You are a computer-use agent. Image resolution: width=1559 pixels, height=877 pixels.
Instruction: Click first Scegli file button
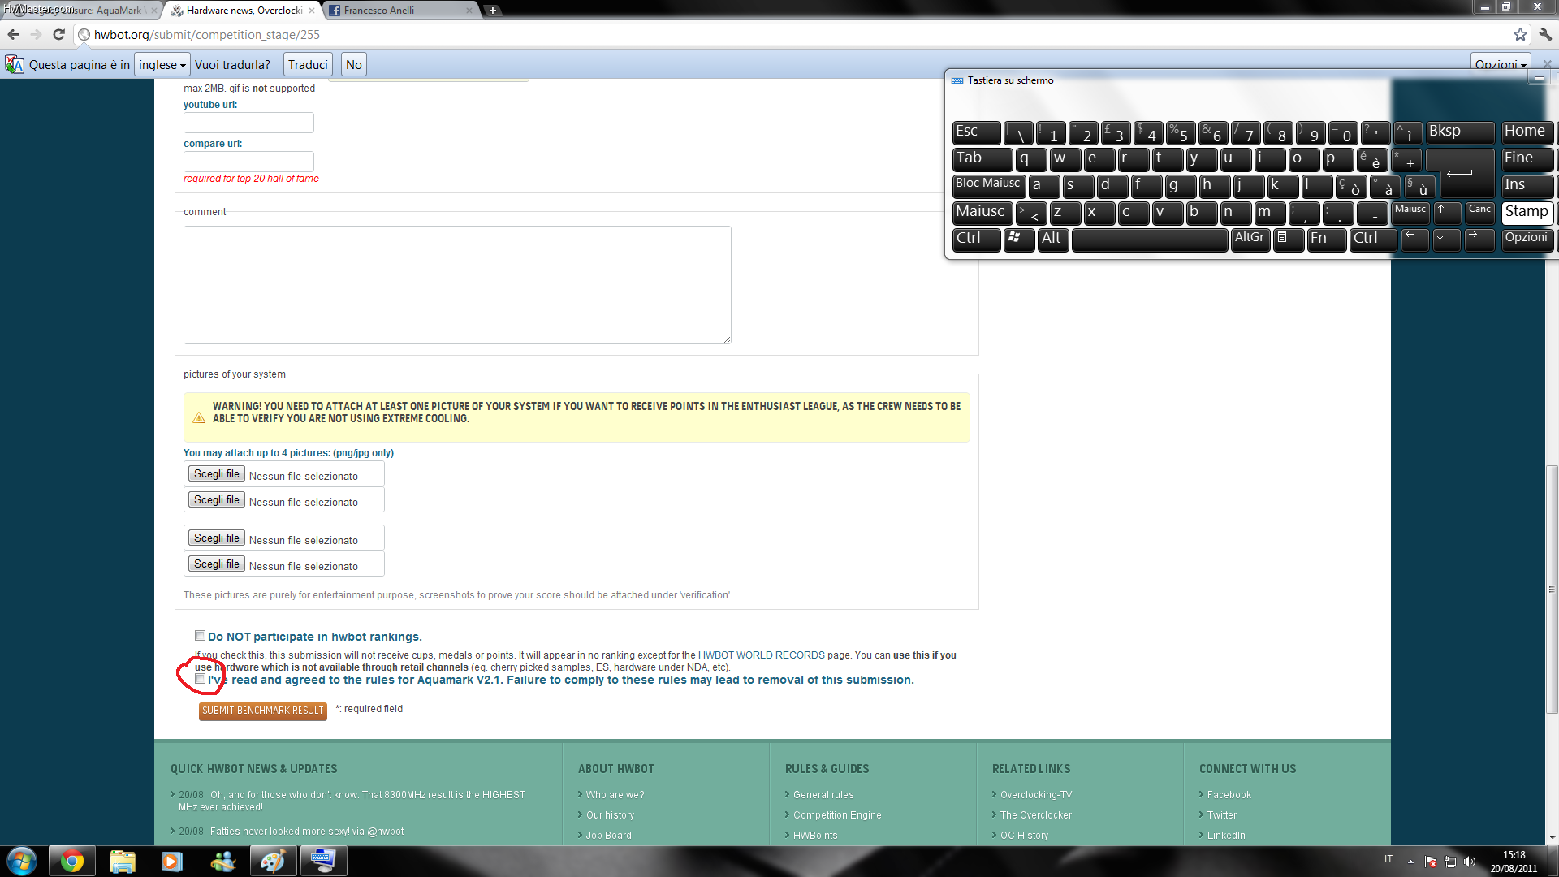point(216,474)
